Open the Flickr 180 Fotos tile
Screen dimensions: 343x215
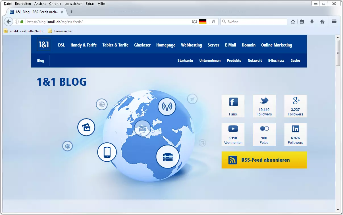tap(264, 134)
